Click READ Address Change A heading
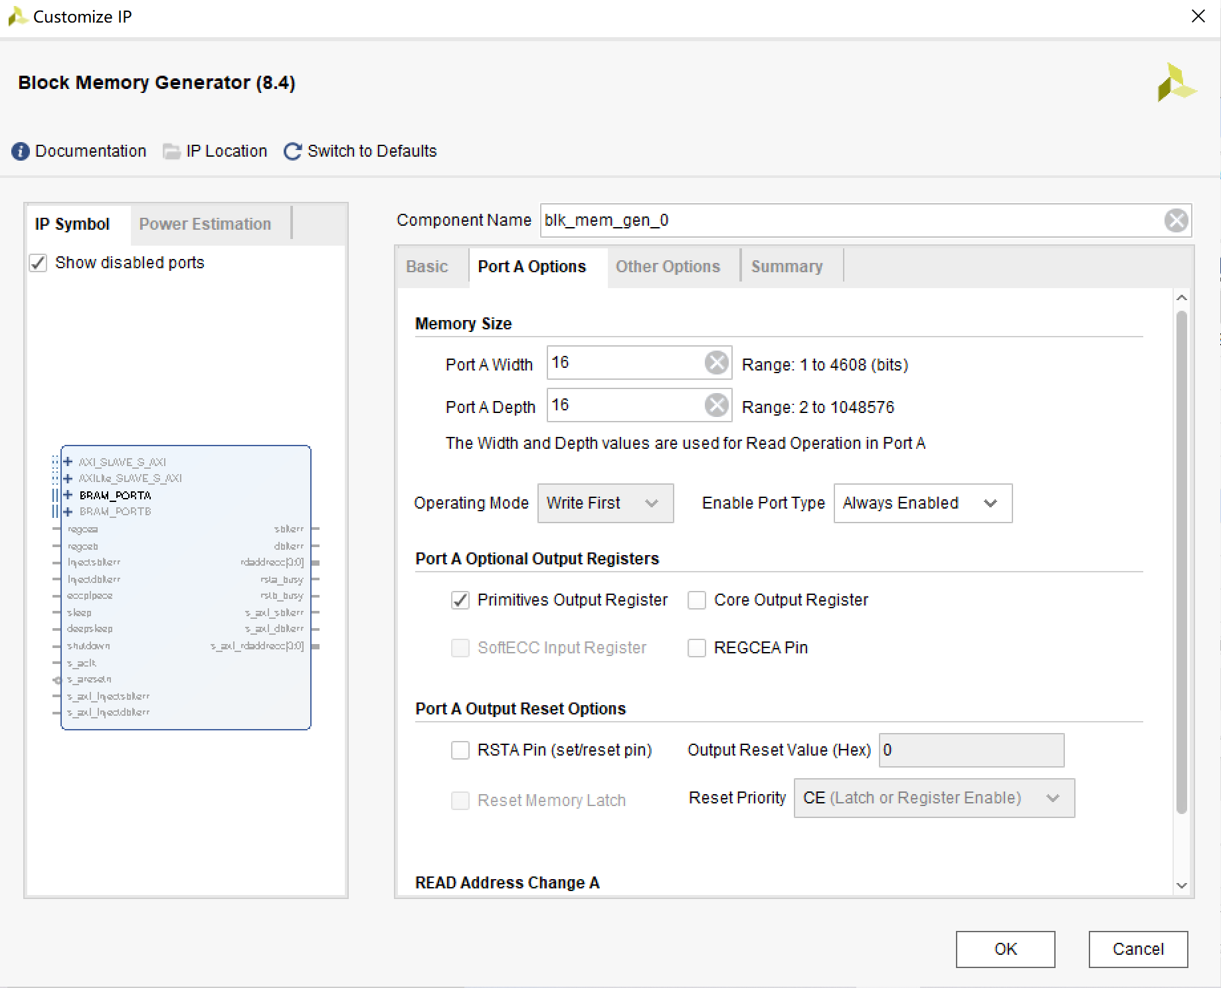Image resolution: width=1221 pixels, height=988 pixels. pyautogui.click(x=507, y=883)
